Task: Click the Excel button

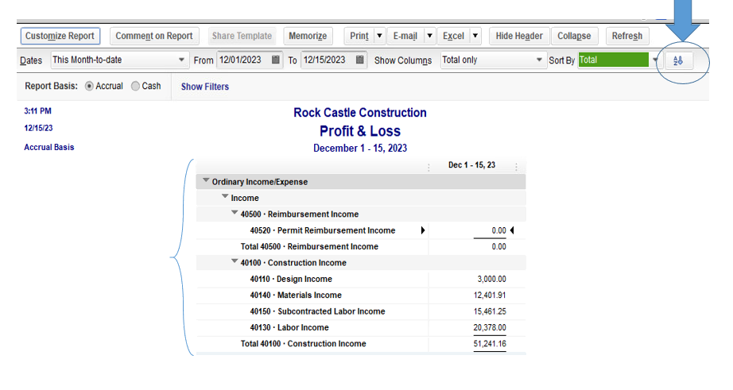Action: 453,36
